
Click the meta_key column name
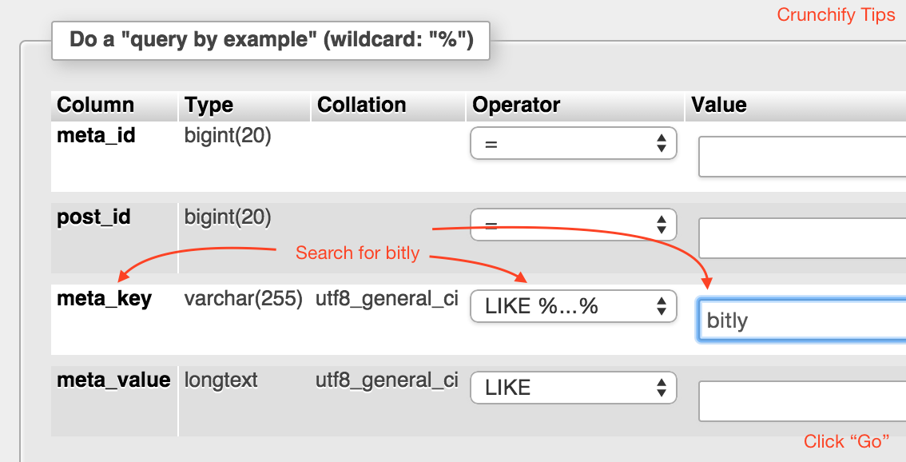pyautogui.click(x=104, y=299)
